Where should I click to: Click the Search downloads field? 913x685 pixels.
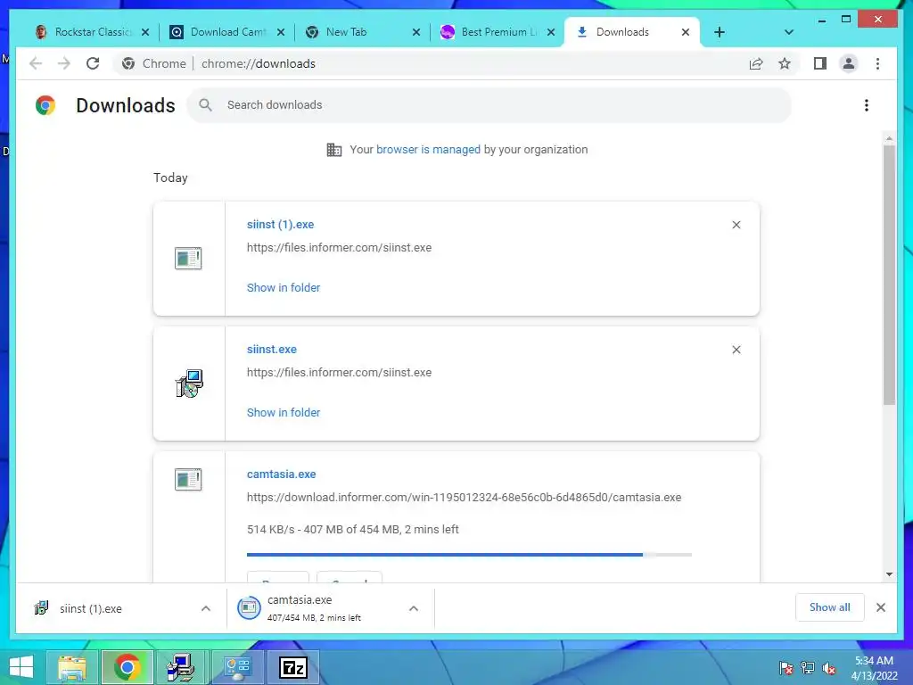click(x=489, y=105)
